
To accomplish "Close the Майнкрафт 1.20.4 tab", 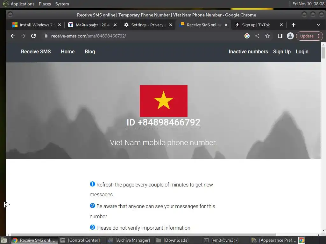I will point(115,25).
